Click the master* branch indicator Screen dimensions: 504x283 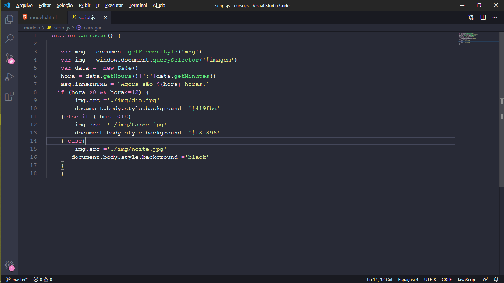click(x=17, y=279)
